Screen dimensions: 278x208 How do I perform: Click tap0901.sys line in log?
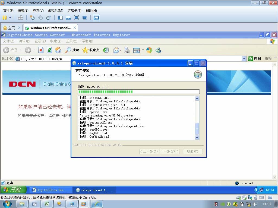pos(94,130)
